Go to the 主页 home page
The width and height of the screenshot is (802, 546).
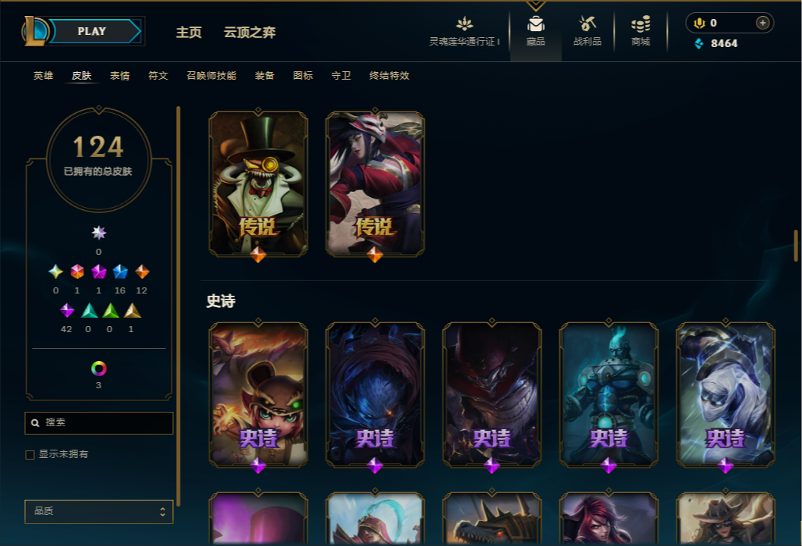click(x=189, y=32)
